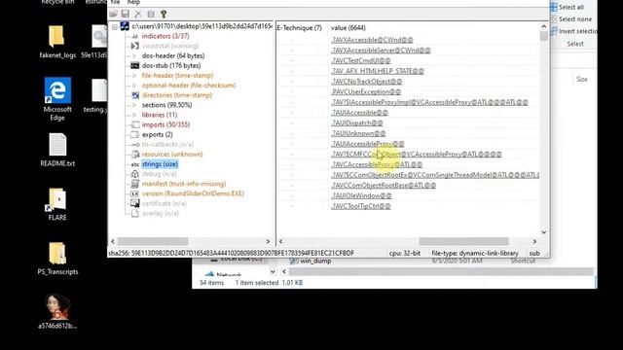This screenshot has height=350, width=623.
Task: Select the PS_Transcripts desktop folder
Action: [57, 259]
